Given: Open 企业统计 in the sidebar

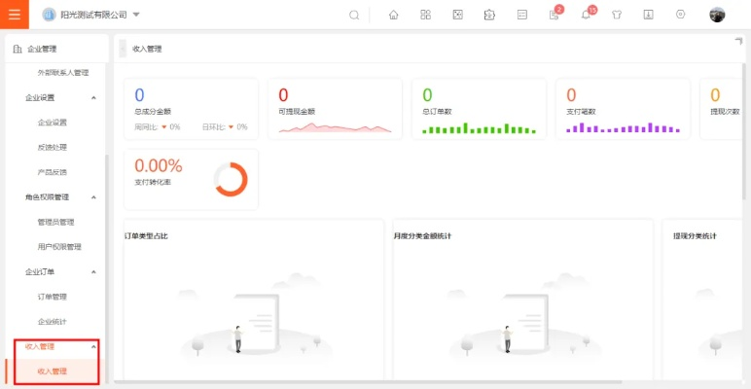Looking at the screenshot, I should (52, 321).
